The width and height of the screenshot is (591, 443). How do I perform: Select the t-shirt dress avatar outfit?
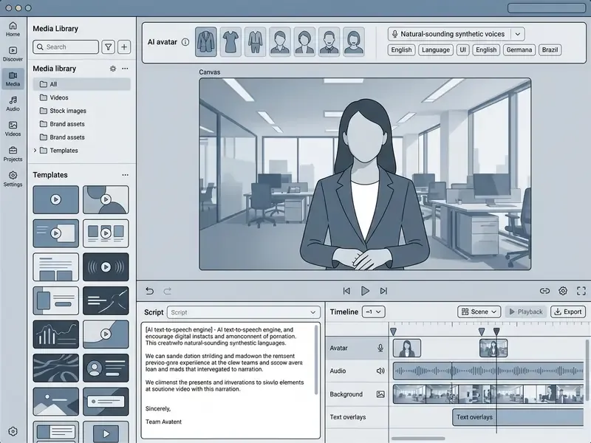point(230,42)
